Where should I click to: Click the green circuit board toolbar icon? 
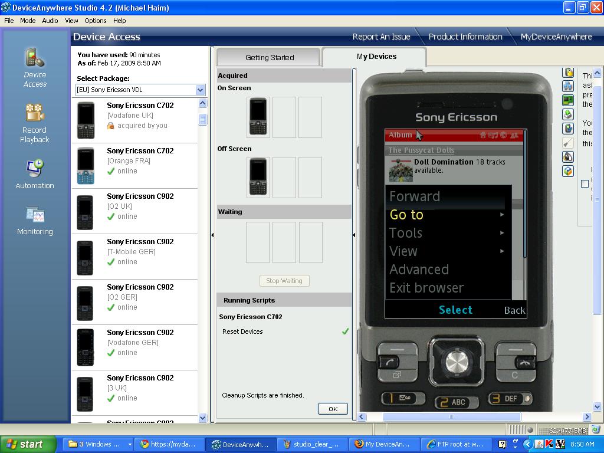568,100
